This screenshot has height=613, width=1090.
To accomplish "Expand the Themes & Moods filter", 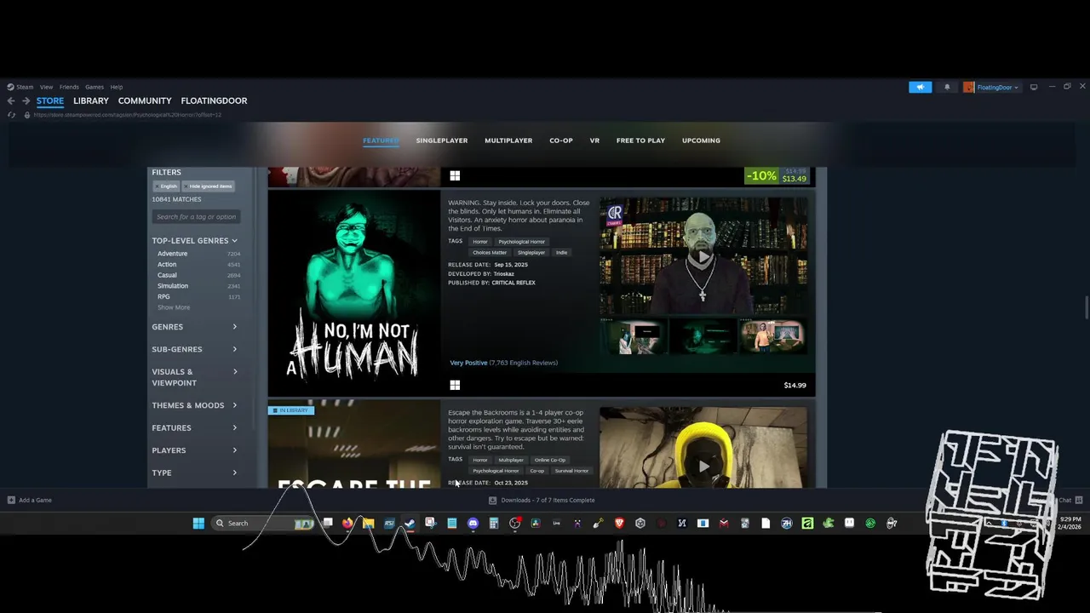I will (194, 405).
